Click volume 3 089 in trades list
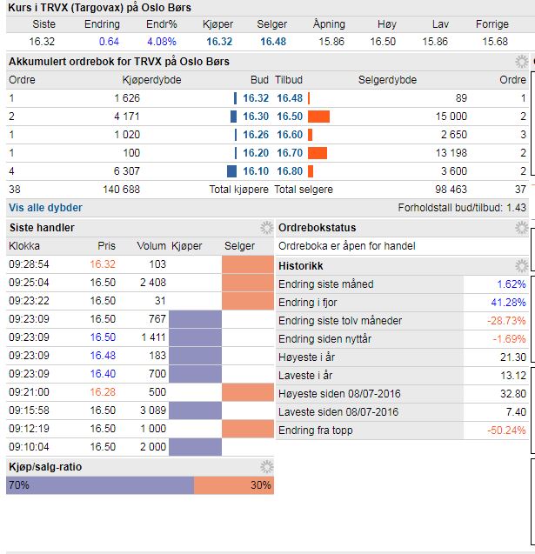This screenshot has width=535, height=554. pyautogui.click(x=152, y=410)
